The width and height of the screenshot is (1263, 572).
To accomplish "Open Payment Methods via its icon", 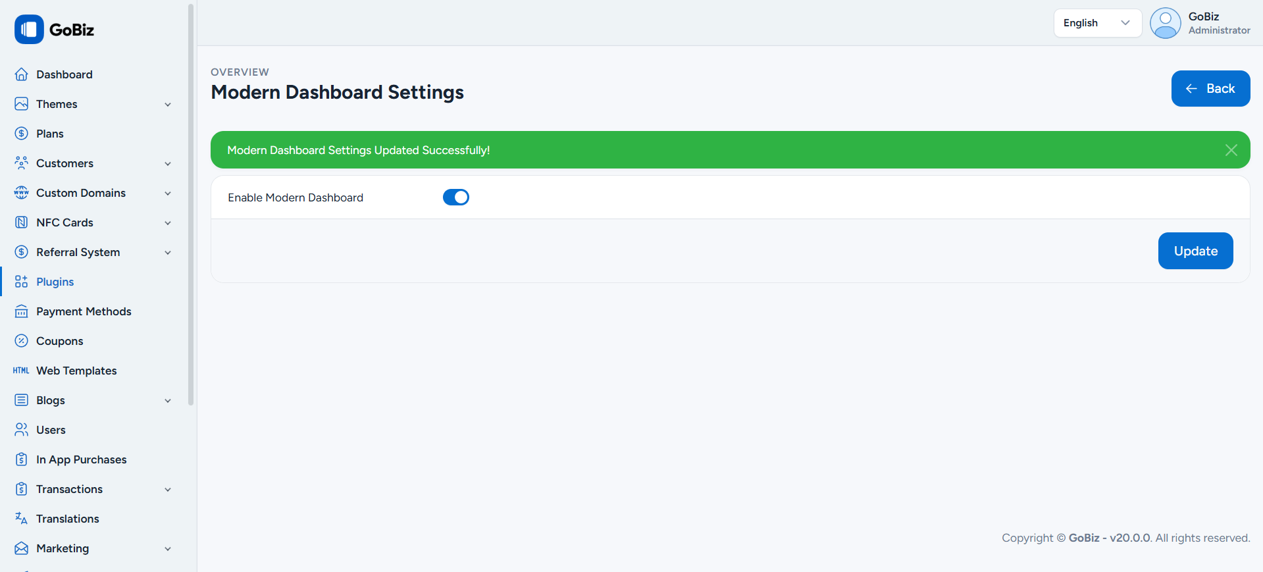I will (x=20, y=311).
